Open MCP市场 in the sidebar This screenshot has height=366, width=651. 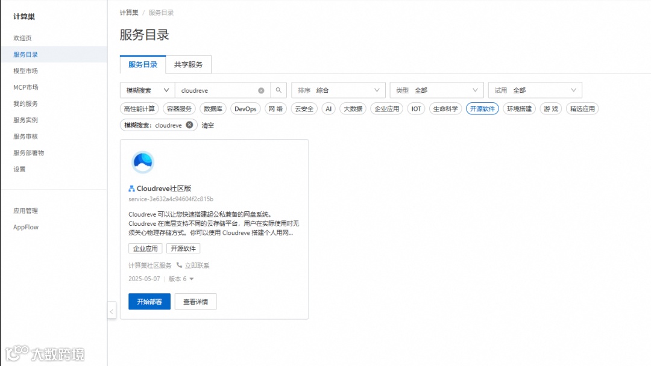[x=26, y=87]
